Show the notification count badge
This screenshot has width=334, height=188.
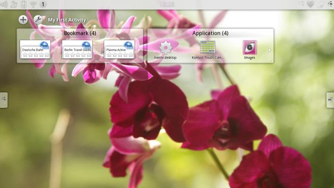[x=43, y=4]
